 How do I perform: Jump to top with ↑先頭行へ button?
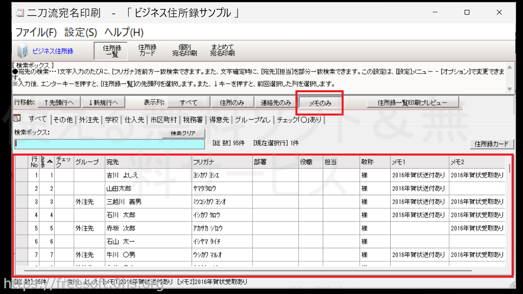[x=59, y=102]
